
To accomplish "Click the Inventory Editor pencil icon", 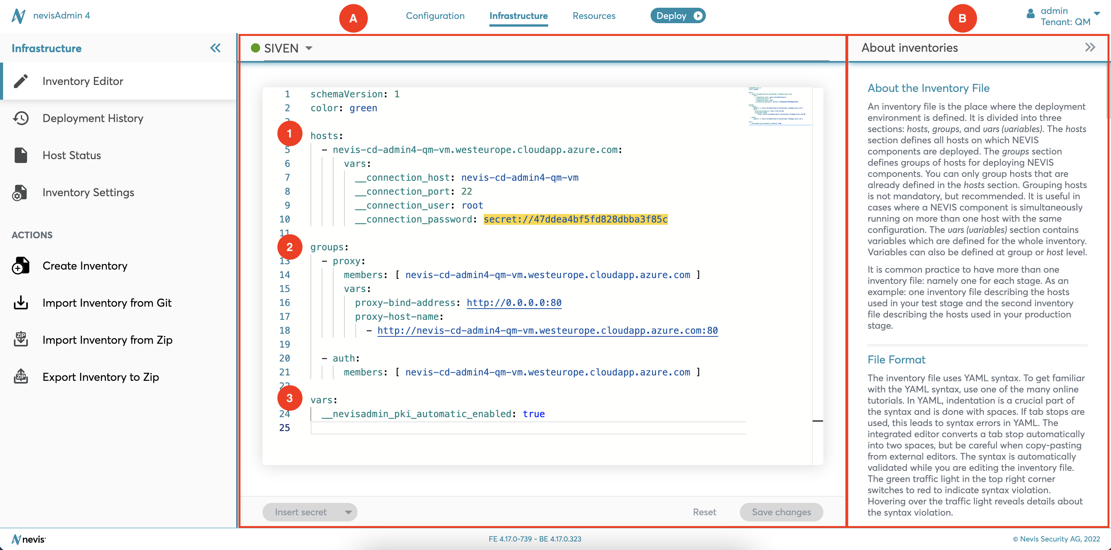I will [x=21, y=81].
